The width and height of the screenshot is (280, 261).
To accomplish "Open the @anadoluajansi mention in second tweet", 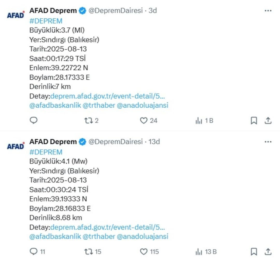I will coord(143,236).
